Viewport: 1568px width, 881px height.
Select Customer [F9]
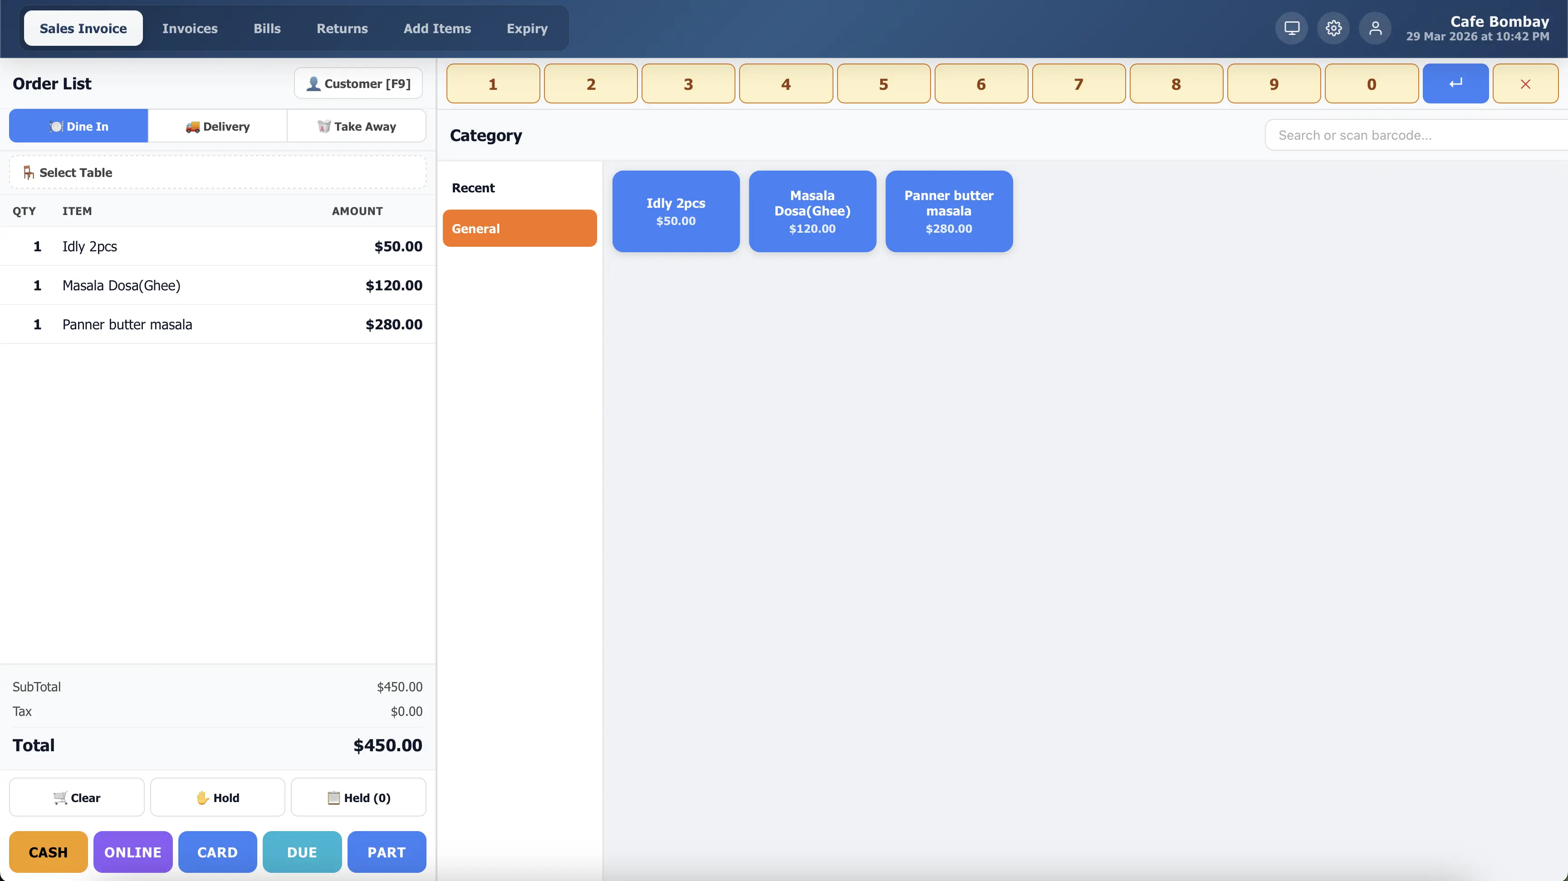(358, 83)
